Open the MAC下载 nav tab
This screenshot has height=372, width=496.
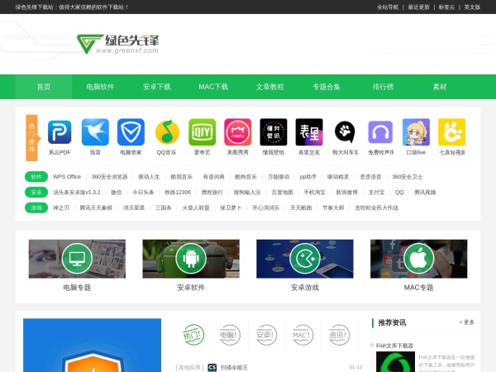click(x=213, y=87)
